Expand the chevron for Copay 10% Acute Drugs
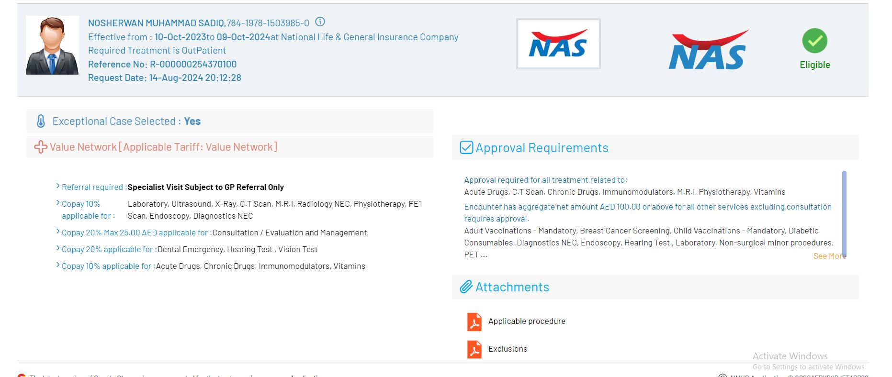The width and height of the screenshot is (892, 377). [58, 265]
